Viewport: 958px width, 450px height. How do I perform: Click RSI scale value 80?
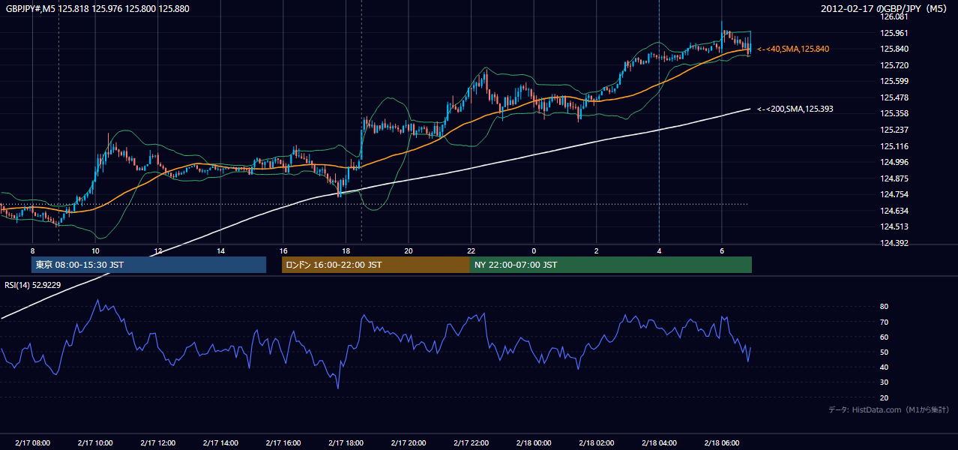884,307
